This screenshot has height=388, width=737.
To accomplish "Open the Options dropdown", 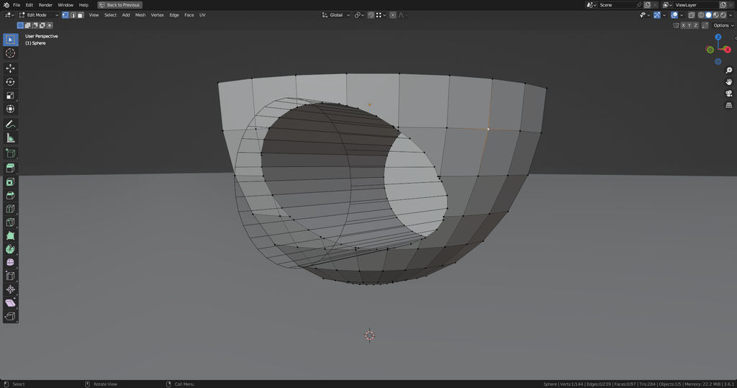I will [723, 25].
